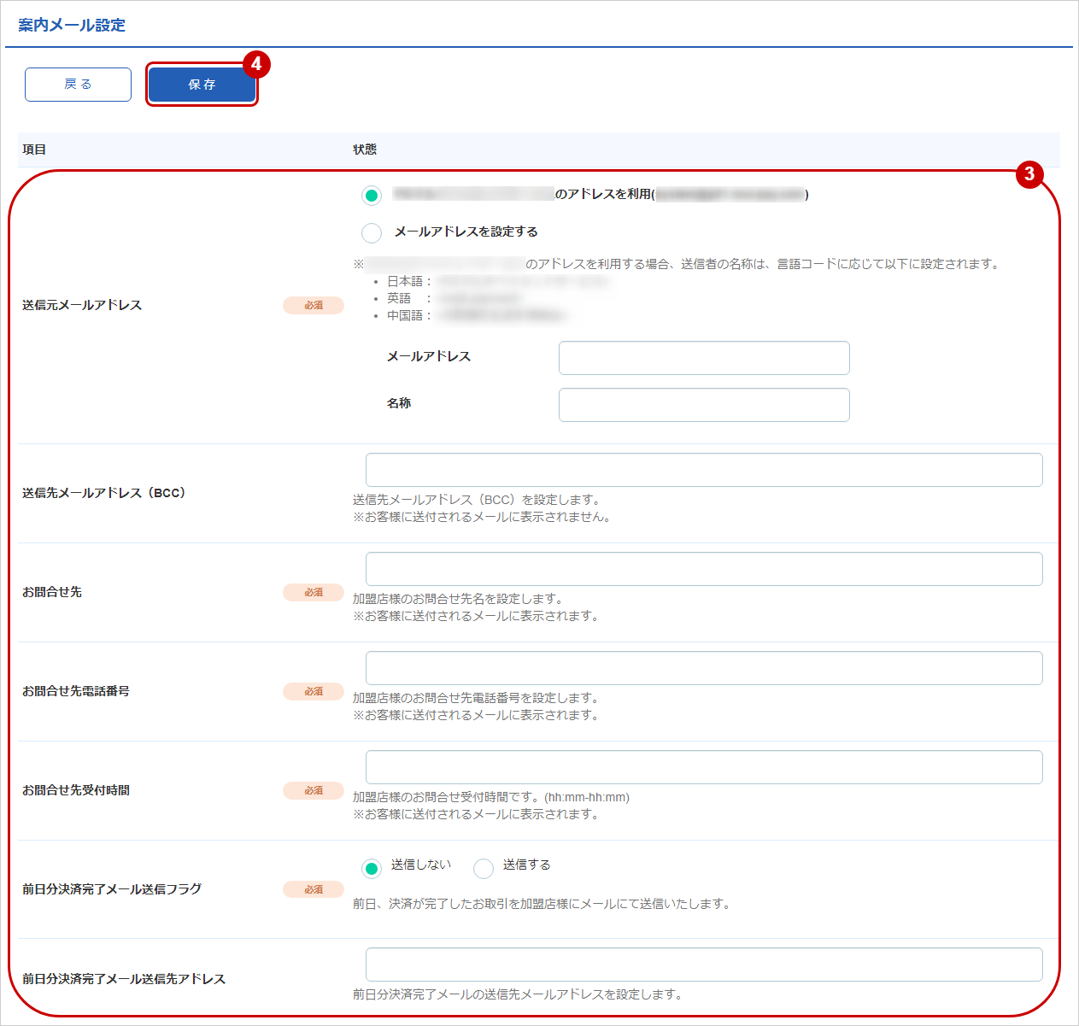This screenshot has height=1026, width=1079.
Task: Select the 送信しない radio button
Action: [372, 869]
